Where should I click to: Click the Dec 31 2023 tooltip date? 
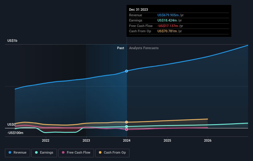pyautogui.click(x=138, y=10)
